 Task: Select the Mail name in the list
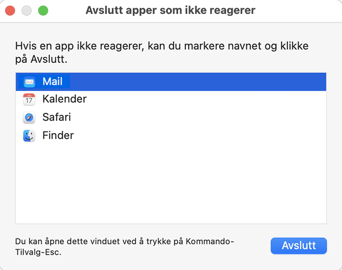pyautogui.click(x=53, y=82)
